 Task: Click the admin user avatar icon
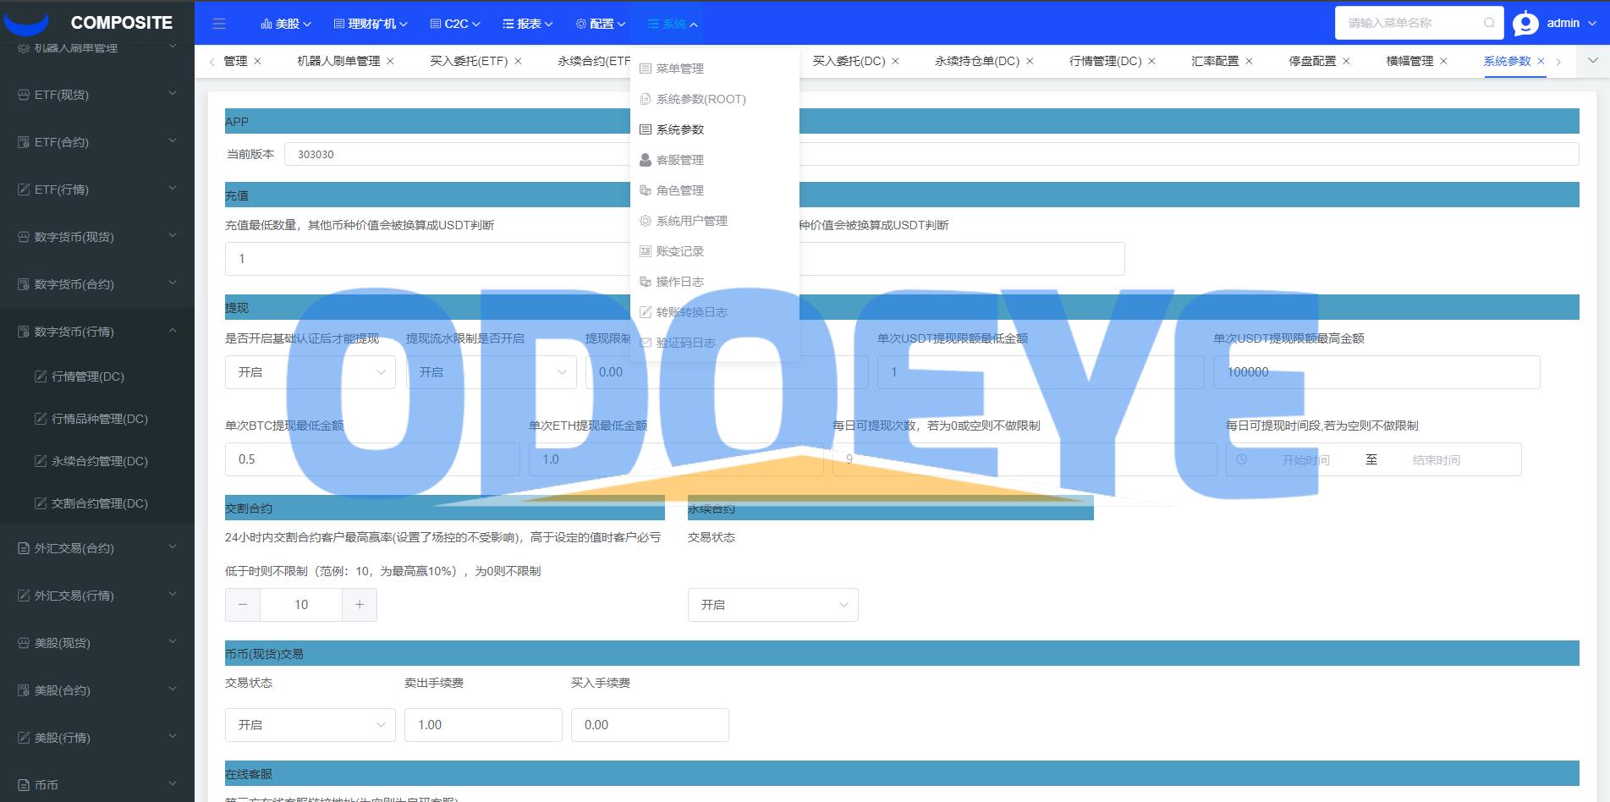tap(1525, 24)
